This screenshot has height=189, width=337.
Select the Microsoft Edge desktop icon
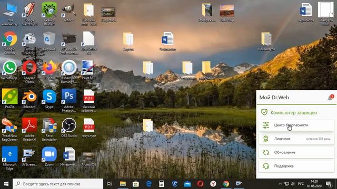[x=9, y=158]
